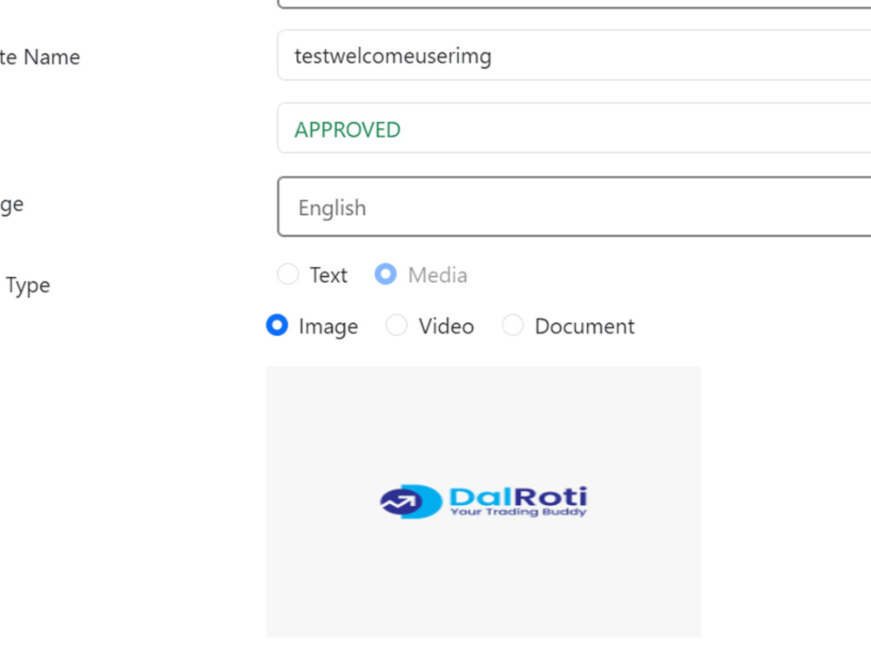Choose the Document media type
Viewport: 871px width, 653px height.
click(513, 326)
